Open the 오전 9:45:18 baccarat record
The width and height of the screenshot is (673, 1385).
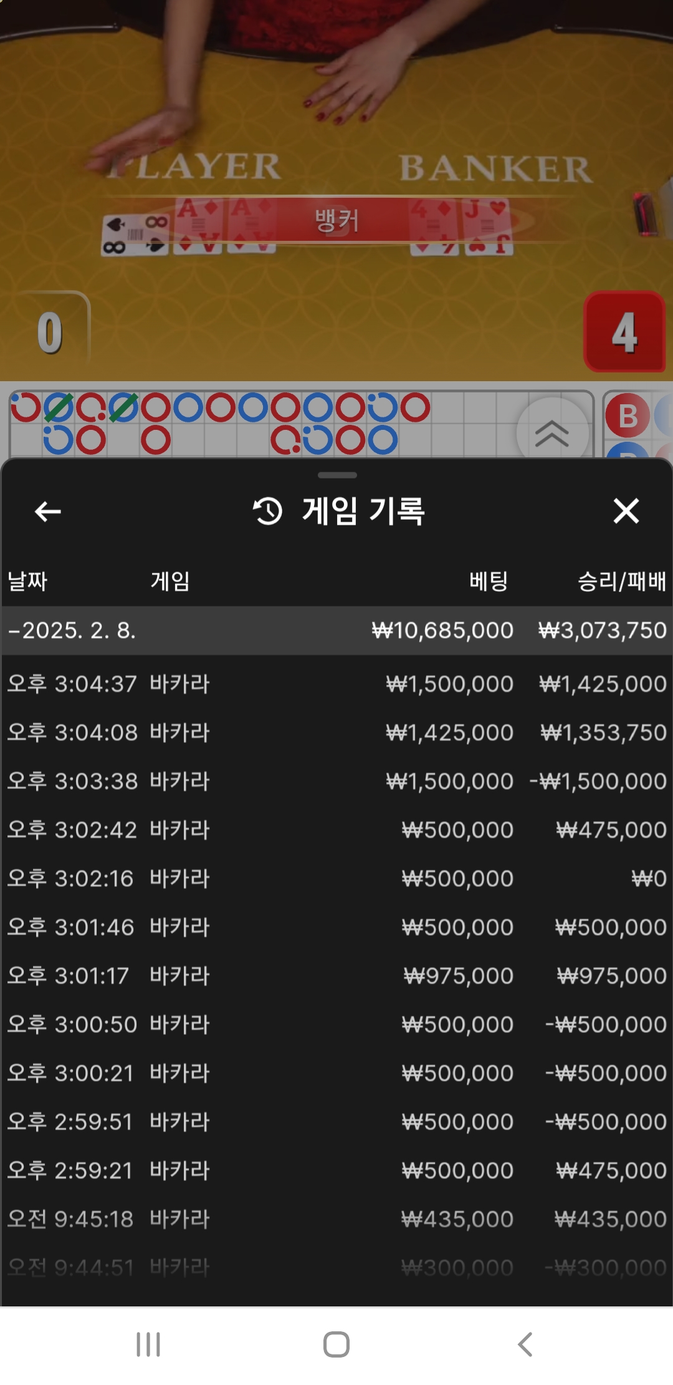[336, 1219]
